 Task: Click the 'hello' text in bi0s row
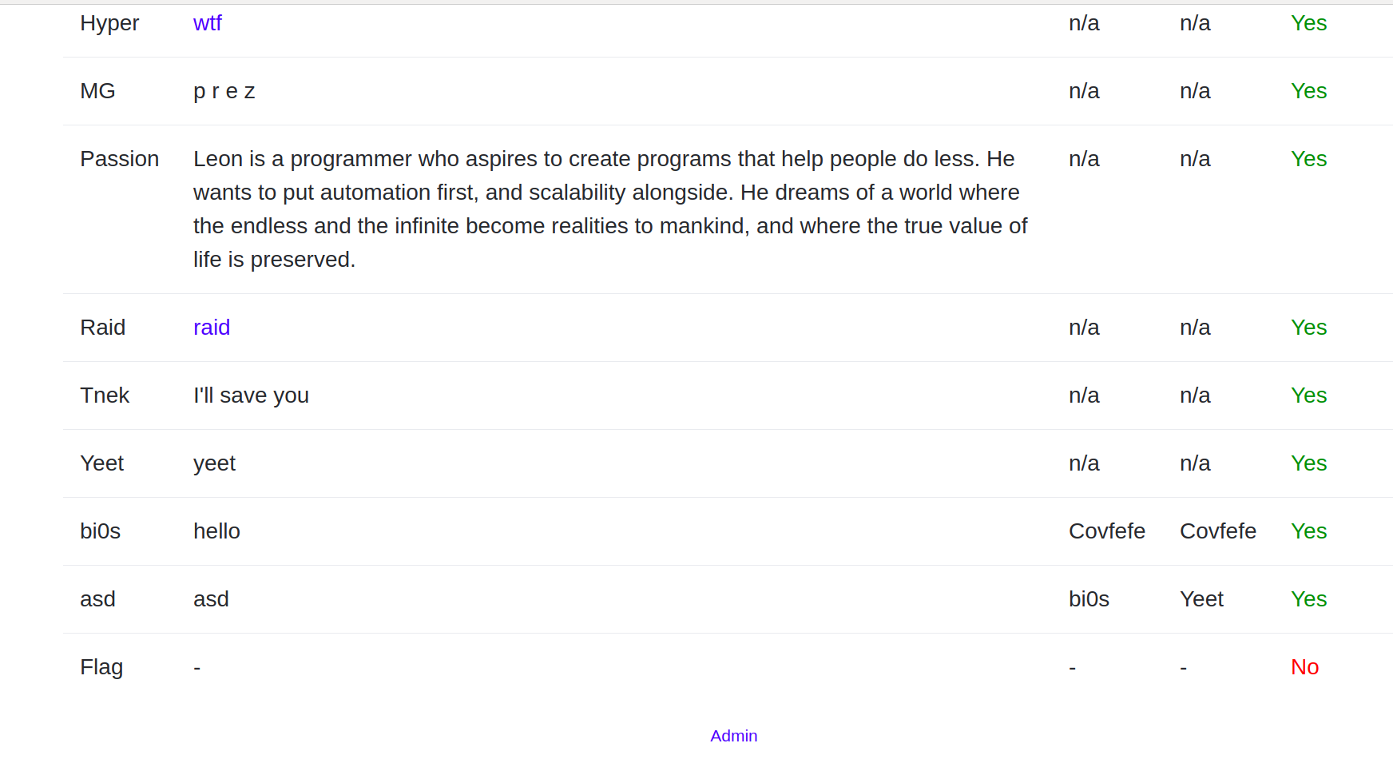(x=216, y=531)
